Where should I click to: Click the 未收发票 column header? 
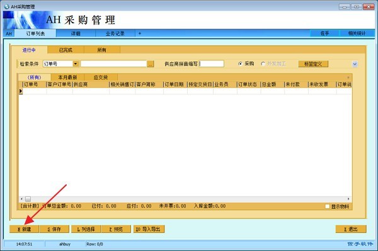322,84
